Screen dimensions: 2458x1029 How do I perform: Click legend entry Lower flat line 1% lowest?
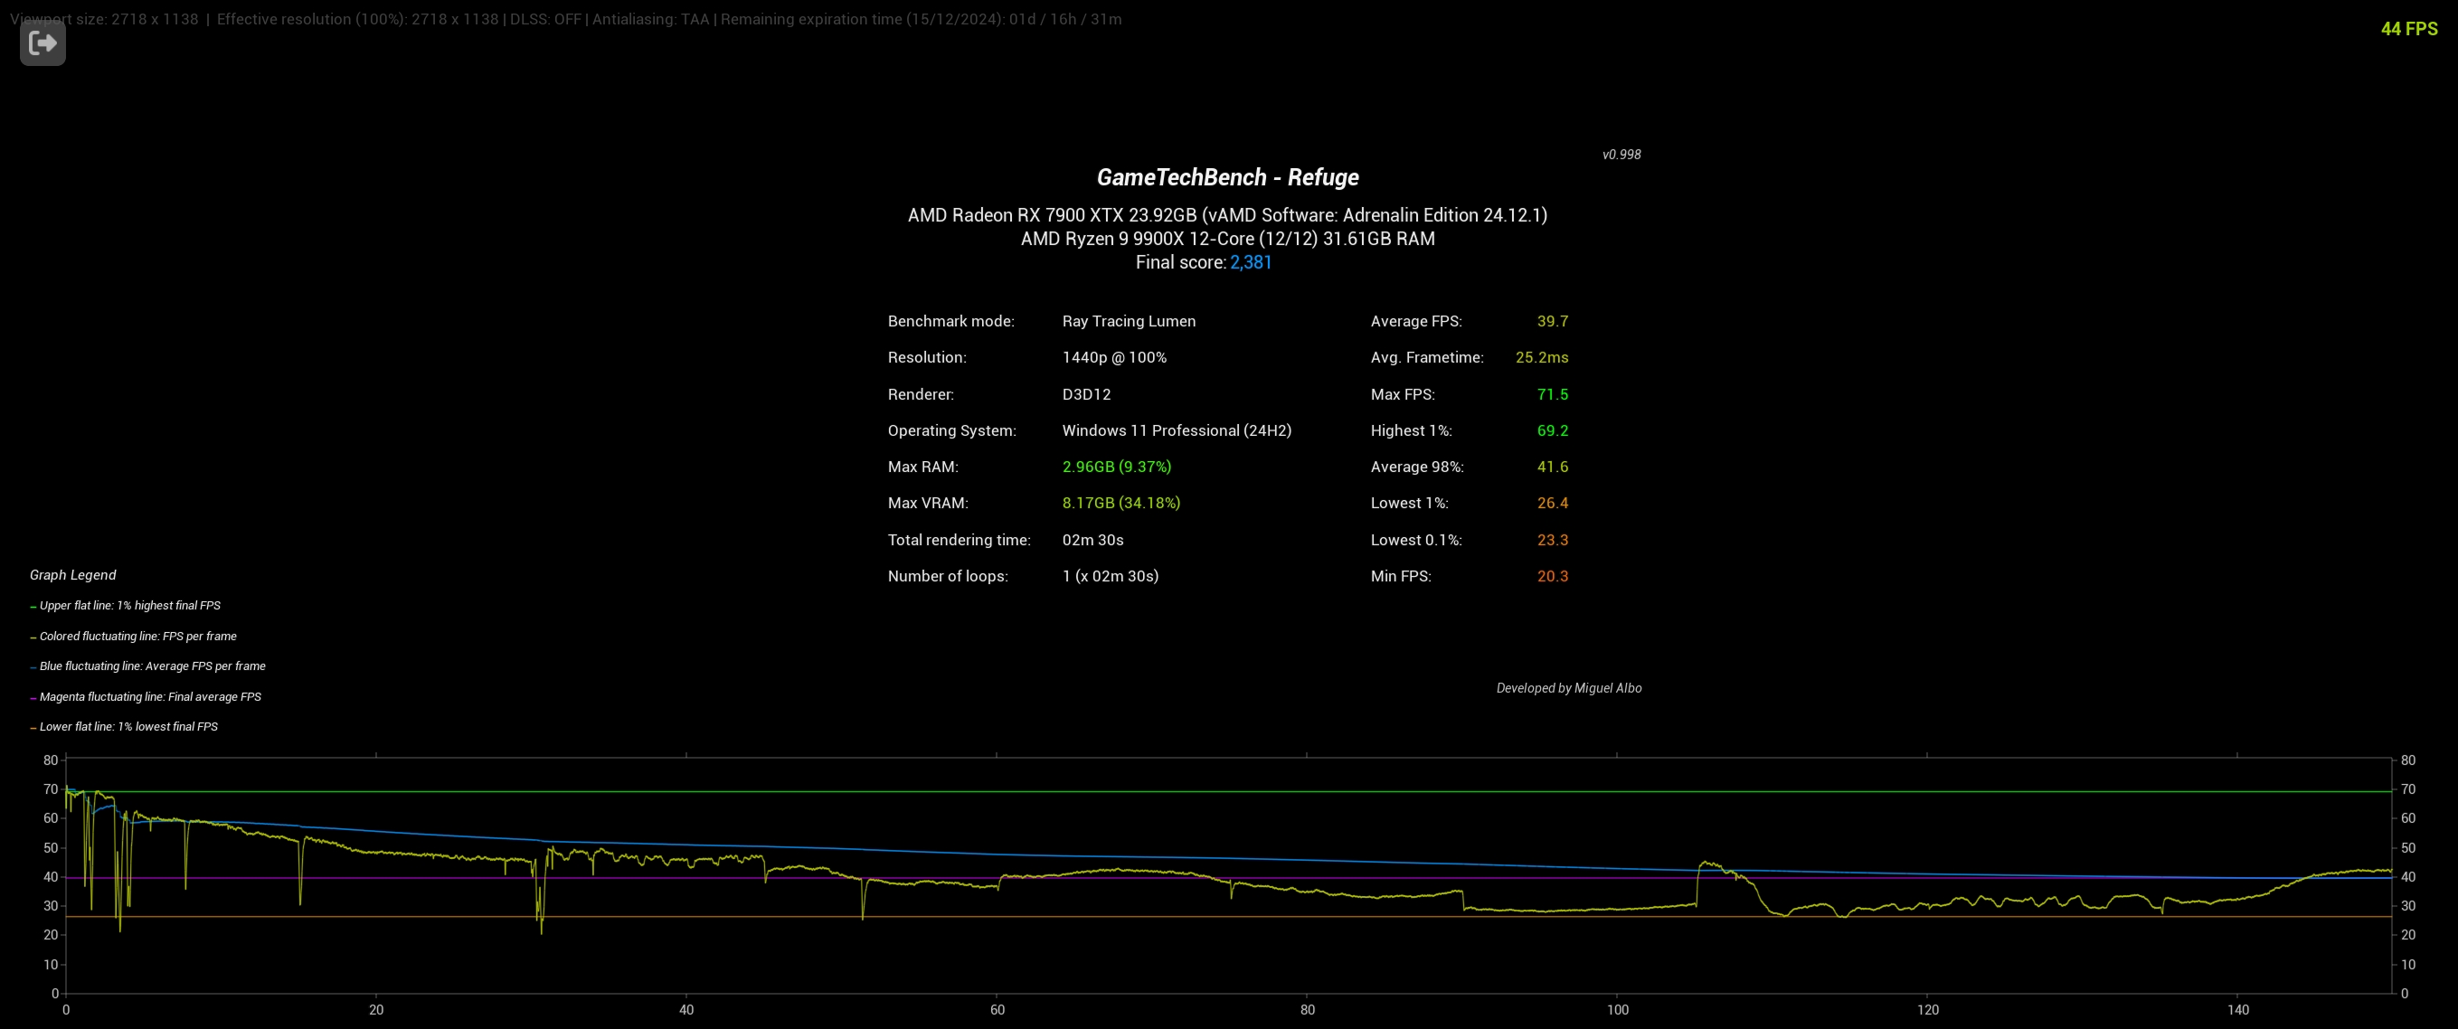tap(124, 727)
